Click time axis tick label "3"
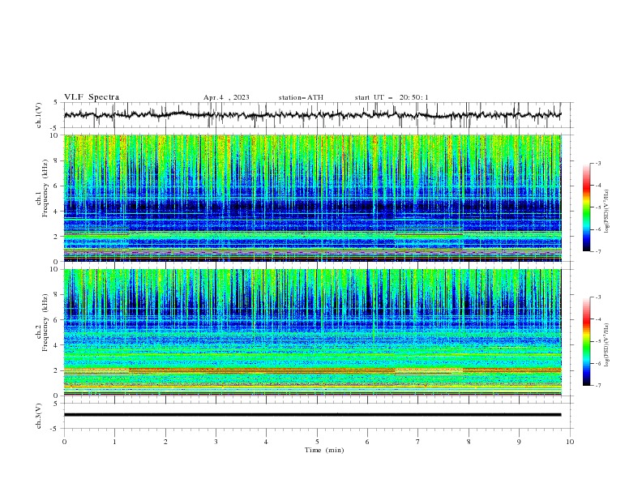Viewport: 642px width, 496px height. 216,442
